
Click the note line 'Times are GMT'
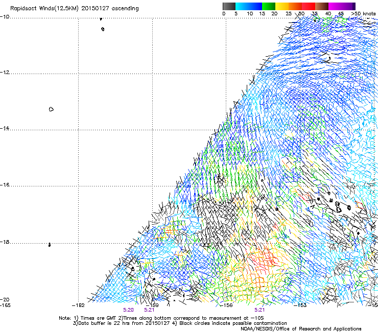coord(99,318)
